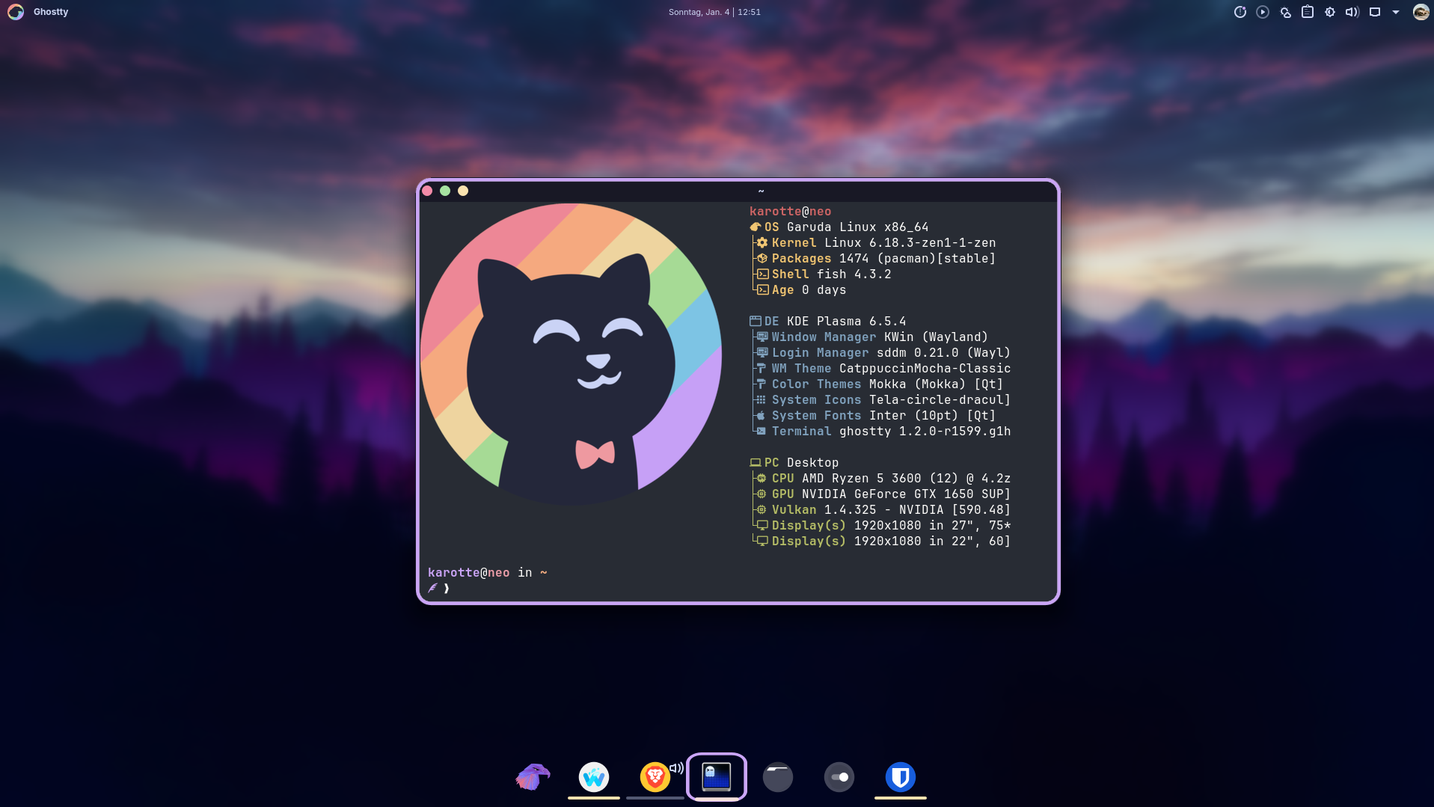The image size is (1434, 807).
Task: Open the weather tray icon
Action: point(1285,12)
